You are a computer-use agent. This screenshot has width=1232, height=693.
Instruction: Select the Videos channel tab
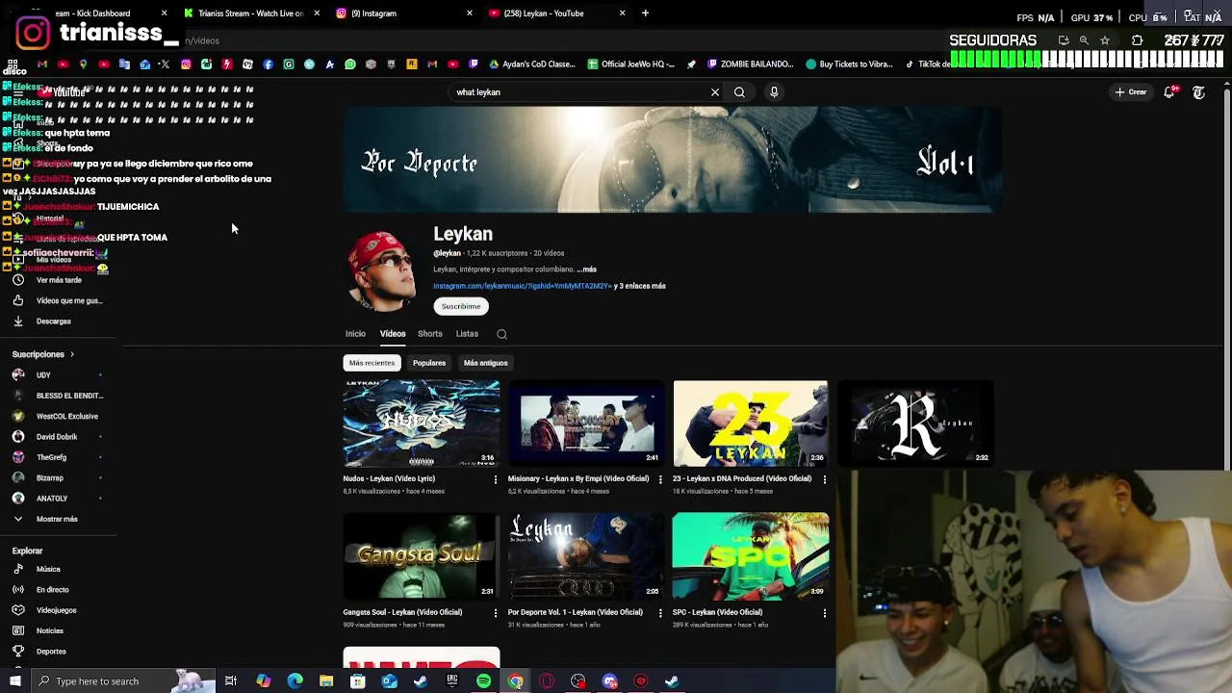pos(392,334)
